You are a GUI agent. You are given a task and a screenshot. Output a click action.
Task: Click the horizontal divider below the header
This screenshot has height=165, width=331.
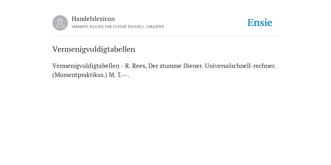click(165, 37)
